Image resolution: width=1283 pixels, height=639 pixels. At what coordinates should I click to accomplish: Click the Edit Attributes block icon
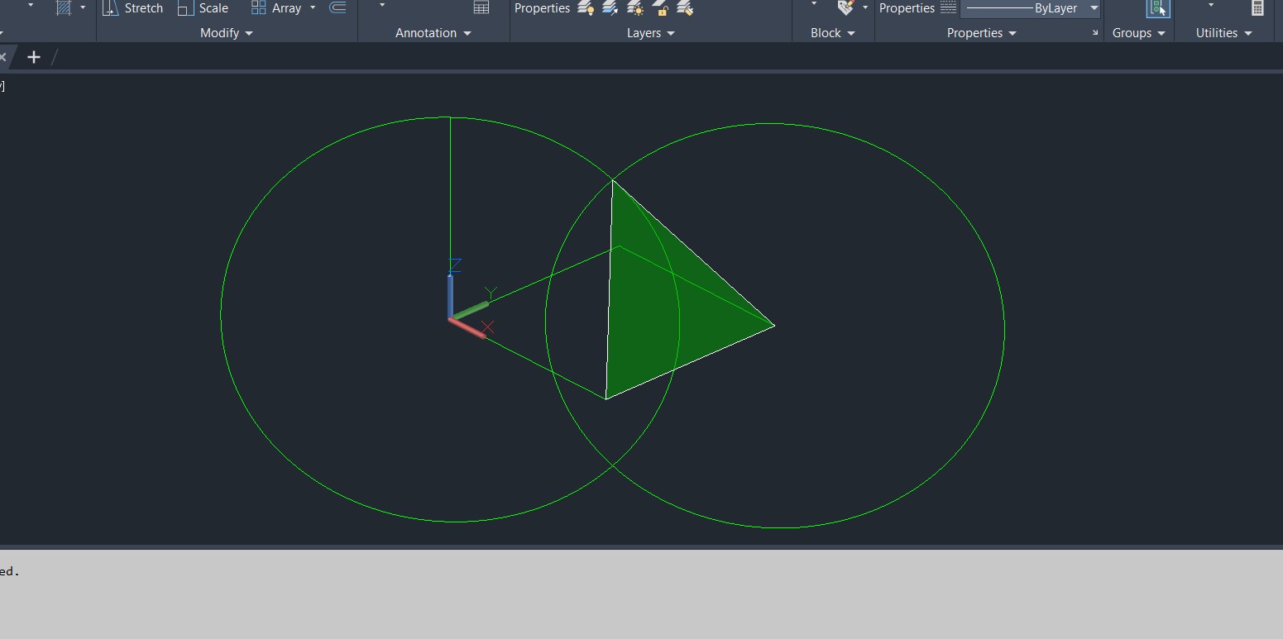(x=845, y=8)
